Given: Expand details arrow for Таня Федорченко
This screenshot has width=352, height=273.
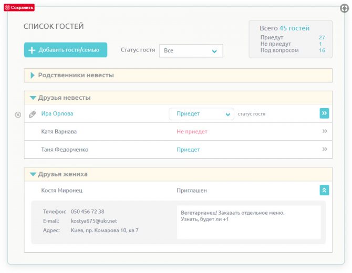Looking at the screenshot, I should tap(325, 149).
